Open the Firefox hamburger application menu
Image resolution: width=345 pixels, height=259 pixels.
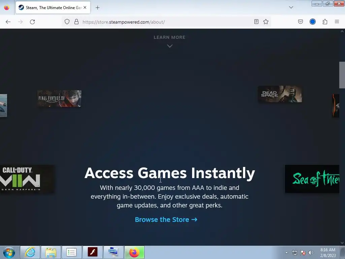coord(337,22)
